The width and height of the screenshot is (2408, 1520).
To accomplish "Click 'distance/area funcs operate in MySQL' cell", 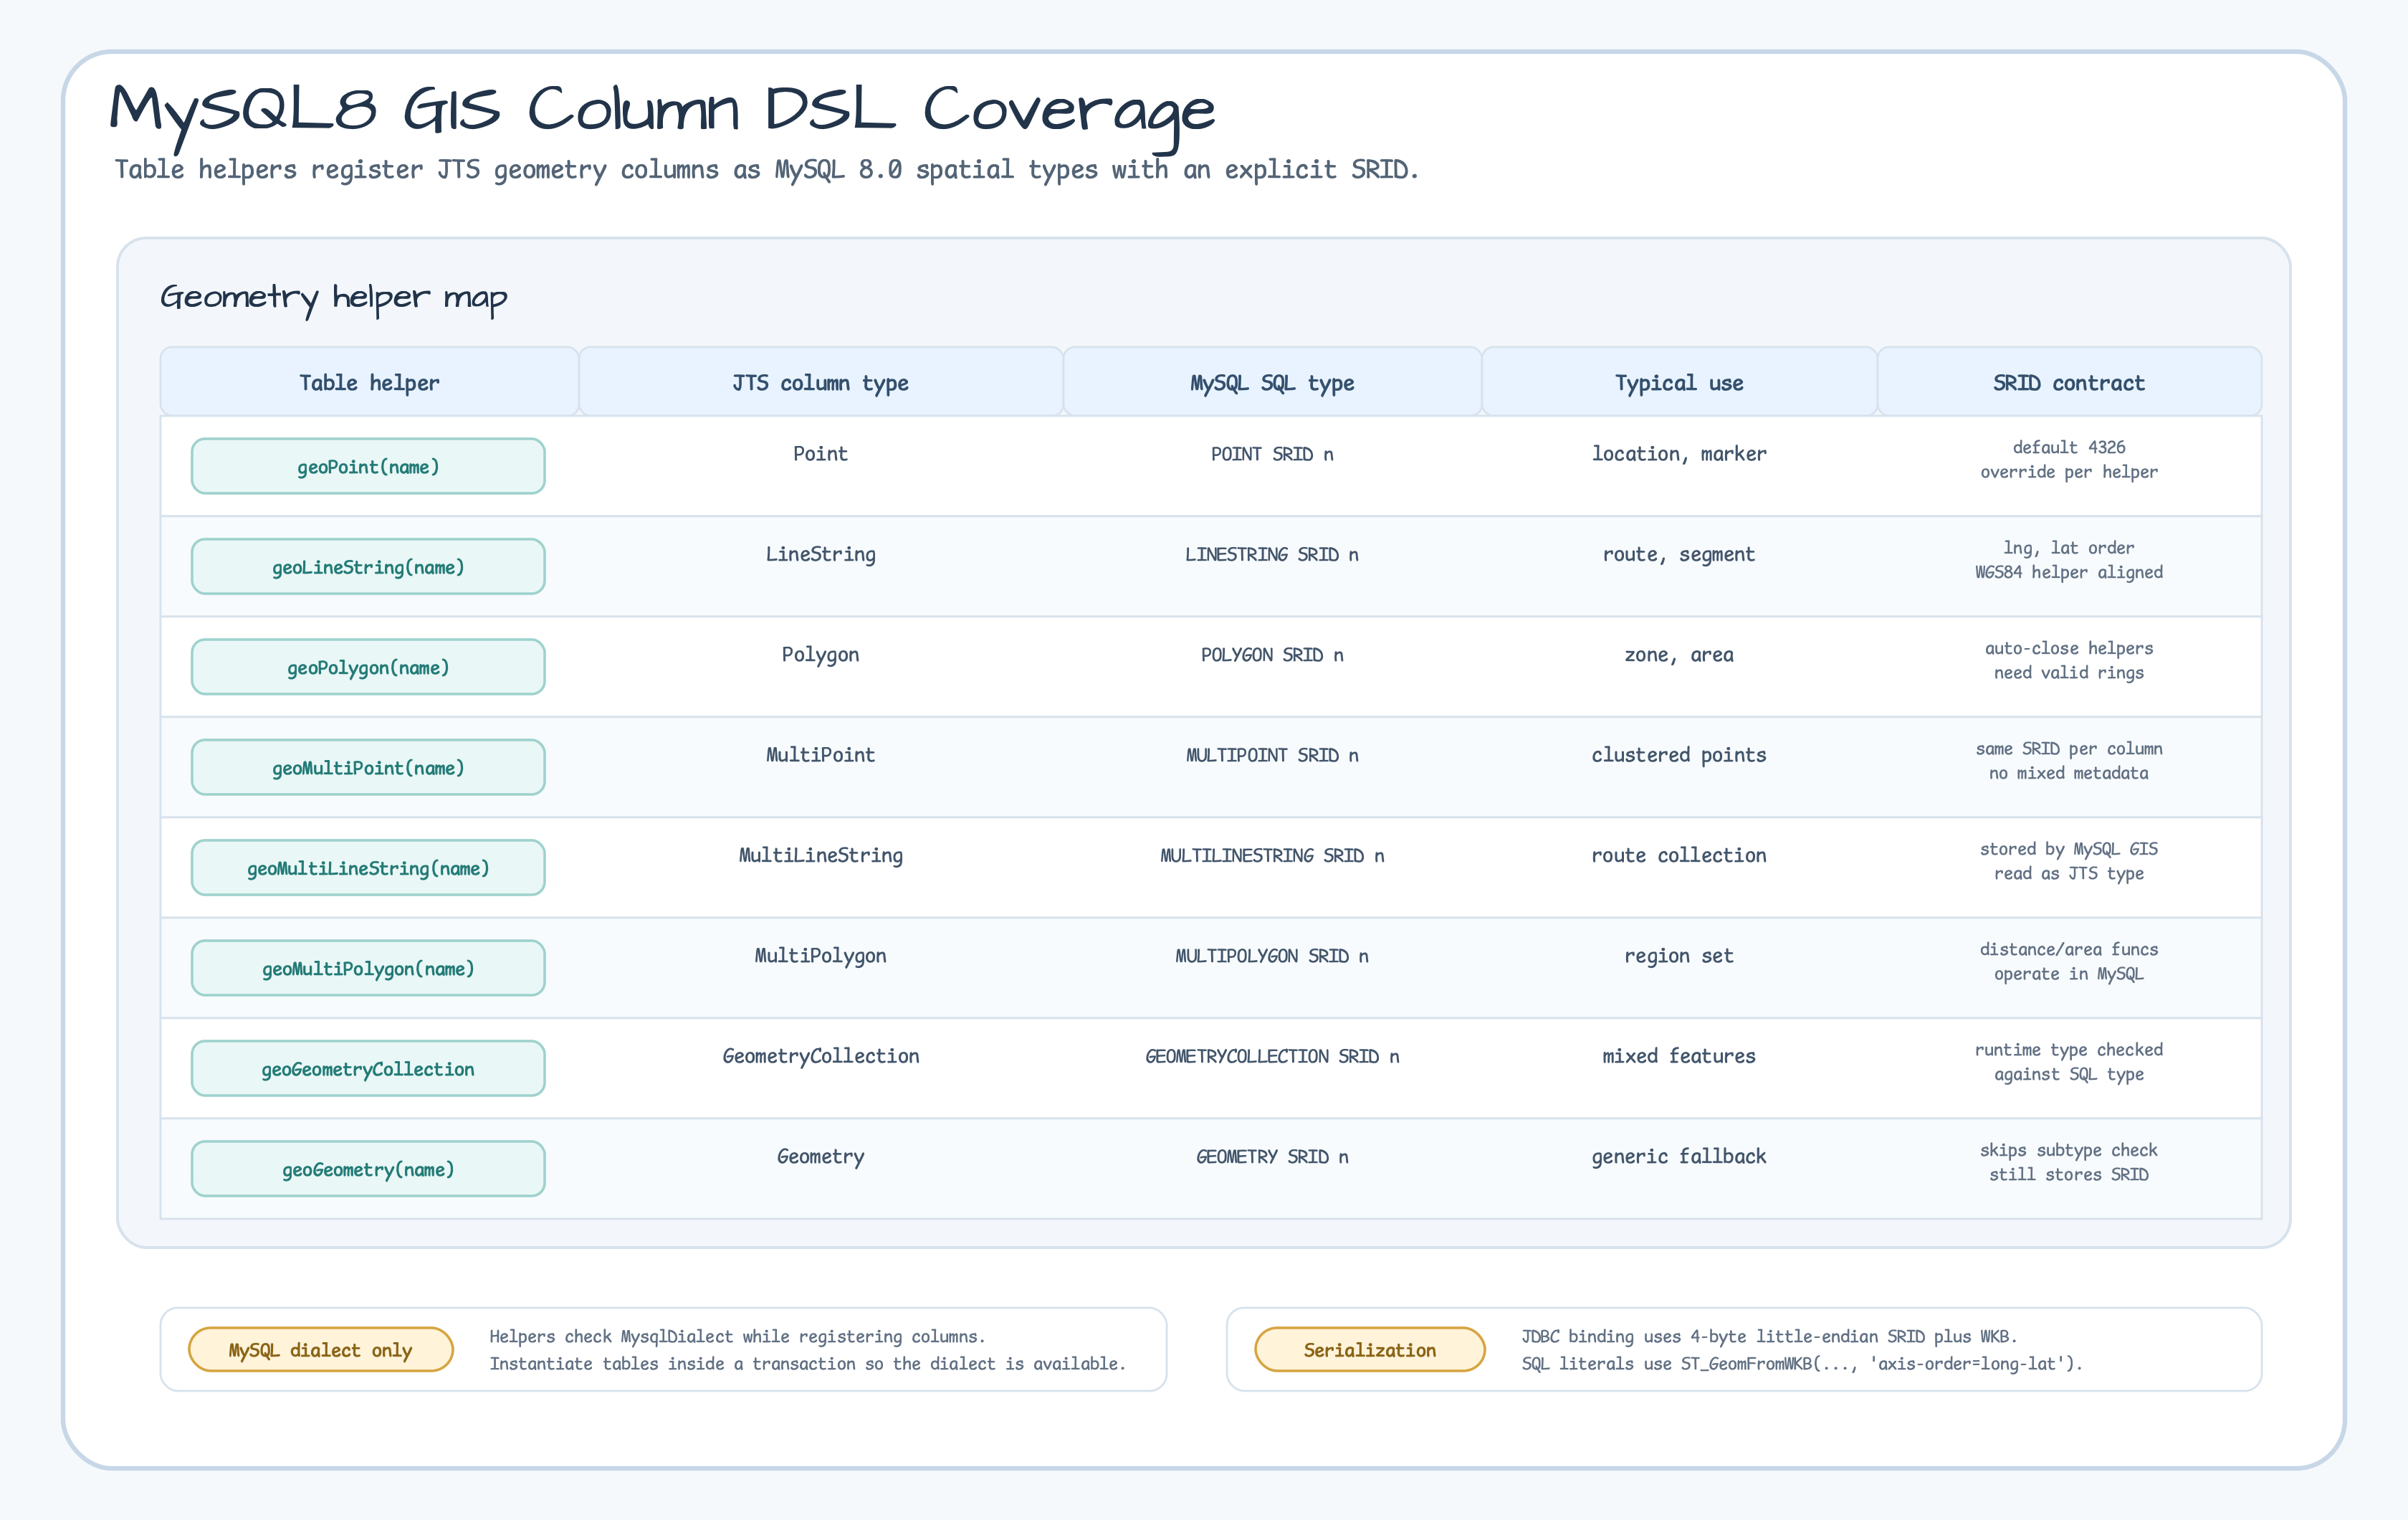I will [x=2069, y=961].
